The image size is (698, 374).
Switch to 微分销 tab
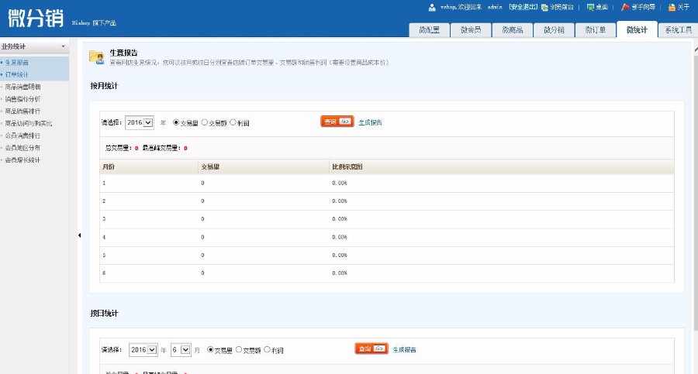click(x=554, y=29)
